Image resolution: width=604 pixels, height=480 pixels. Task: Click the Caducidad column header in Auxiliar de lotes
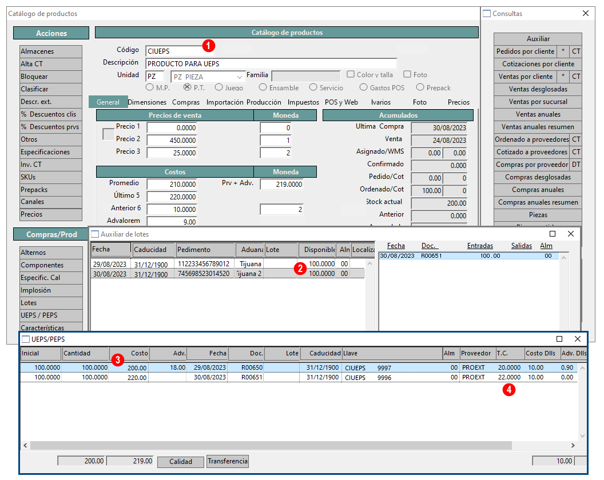[154, 250]
